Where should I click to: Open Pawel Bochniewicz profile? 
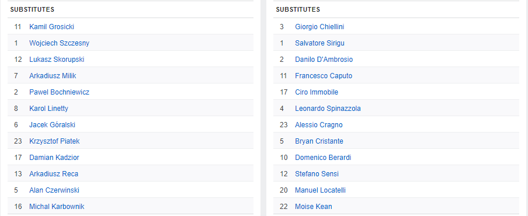click(59, 92)
